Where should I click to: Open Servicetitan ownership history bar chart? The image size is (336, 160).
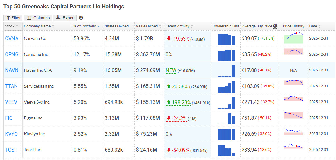(226, 87)
